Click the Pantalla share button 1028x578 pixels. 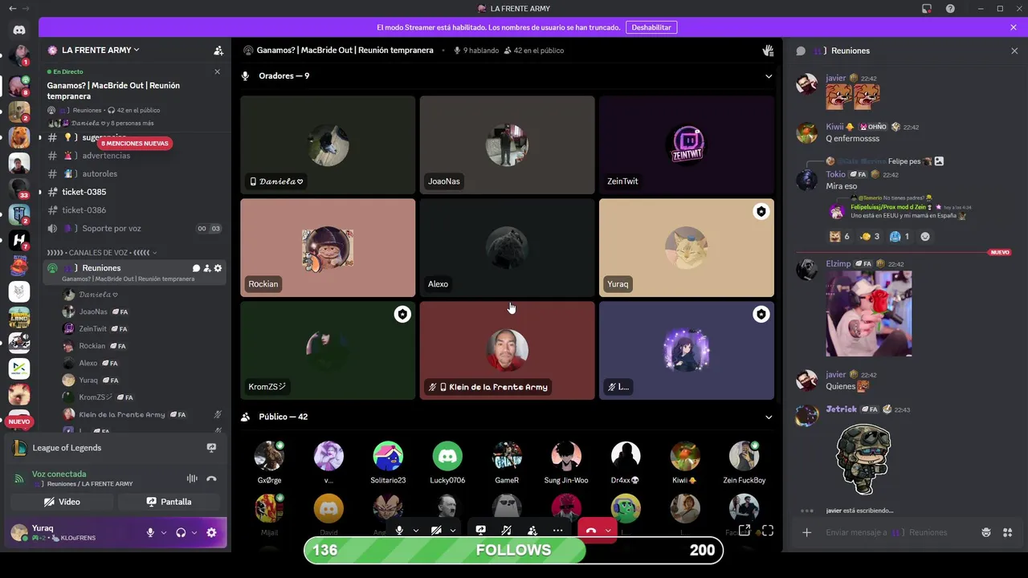tap(169, 502)
